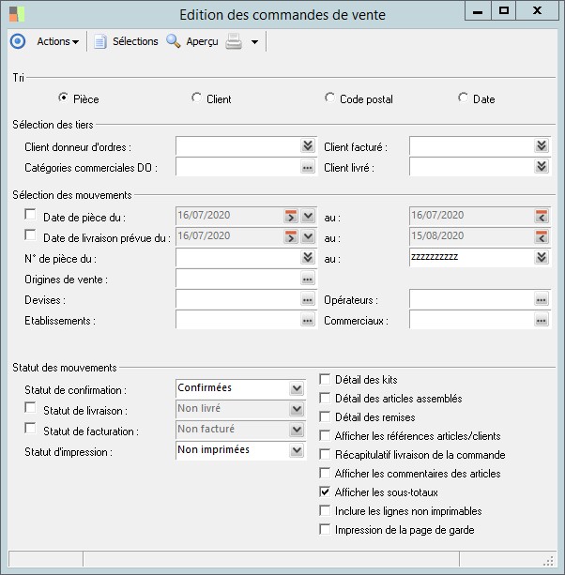Screen dimensions: 565x575
Task: Click the N° de pièce du field
Action: [x=237, y=258]
